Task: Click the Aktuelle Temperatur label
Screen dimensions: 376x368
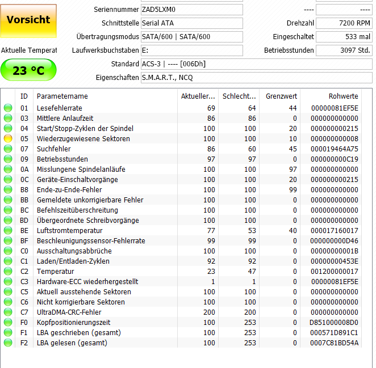Action: [x=29, y=50]
